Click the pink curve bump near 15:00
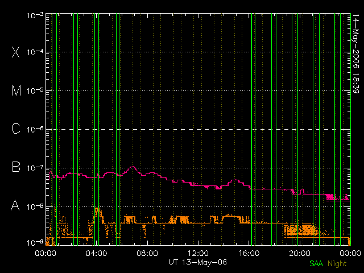364x273 pixels. point(235,180)
